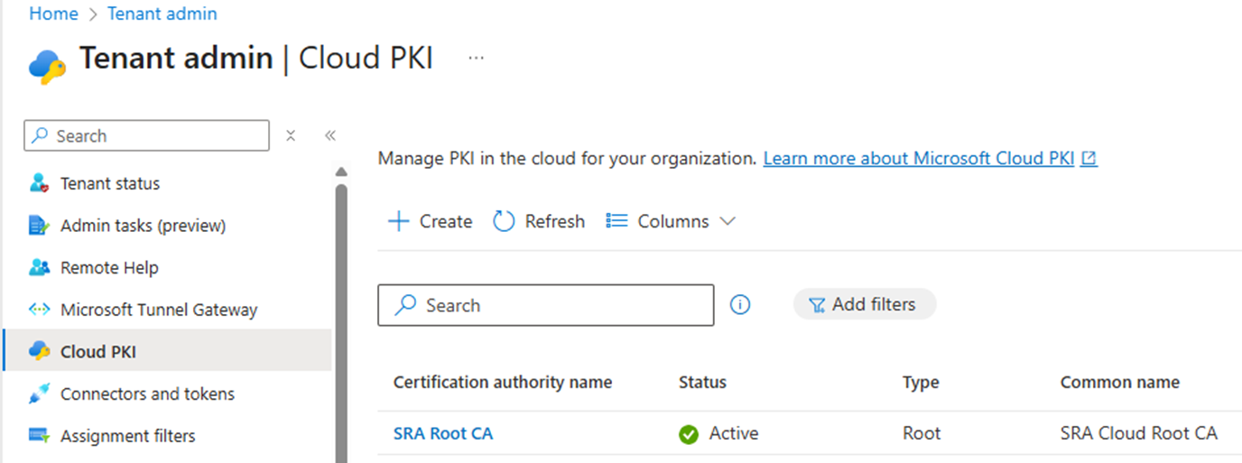
Task: Open Learn more about Microsoft Cloud PKI
Action: (918, 159)
